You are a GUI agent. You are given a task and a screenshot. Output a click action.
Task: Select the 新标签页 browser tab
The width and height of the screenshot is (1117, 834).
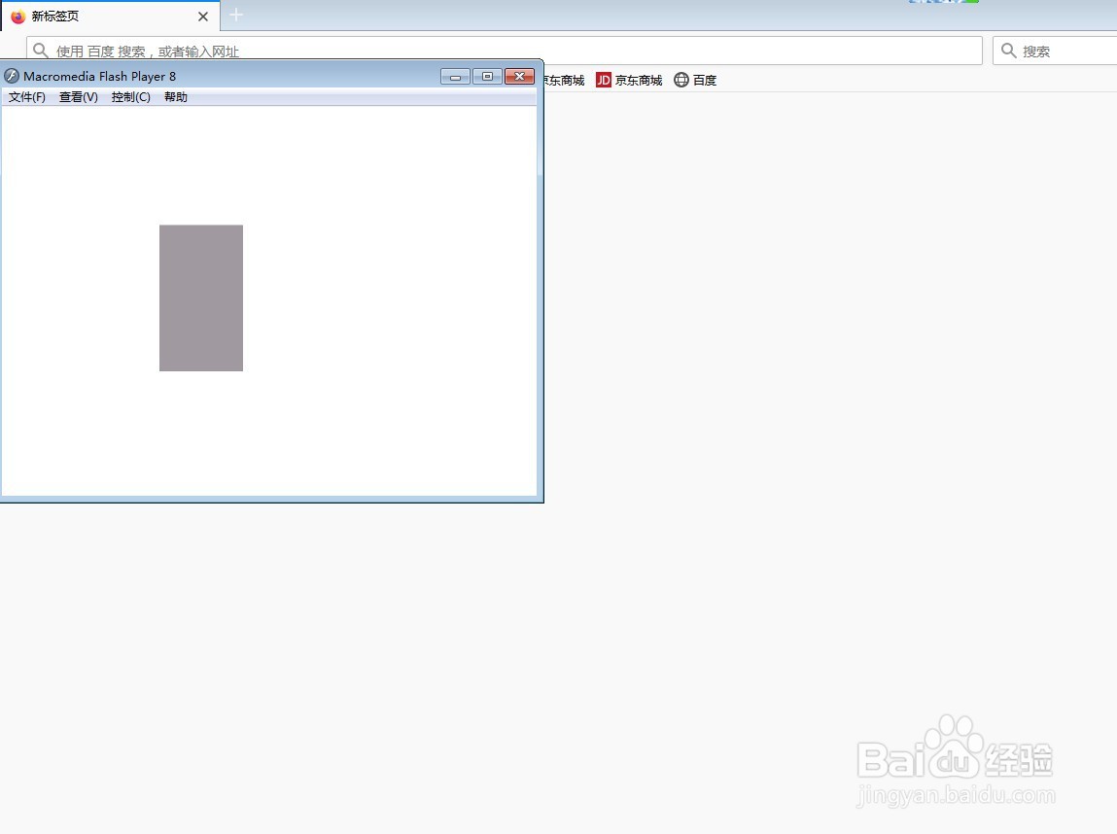111,16
